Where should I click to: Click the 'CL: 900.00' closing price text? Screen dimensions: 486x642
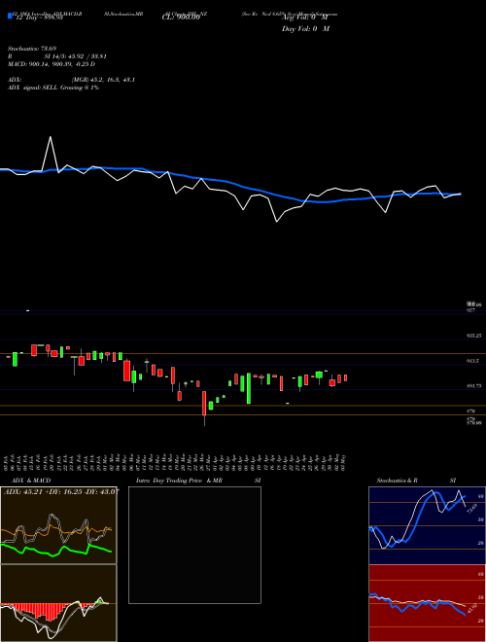click(x=182, y=18)
